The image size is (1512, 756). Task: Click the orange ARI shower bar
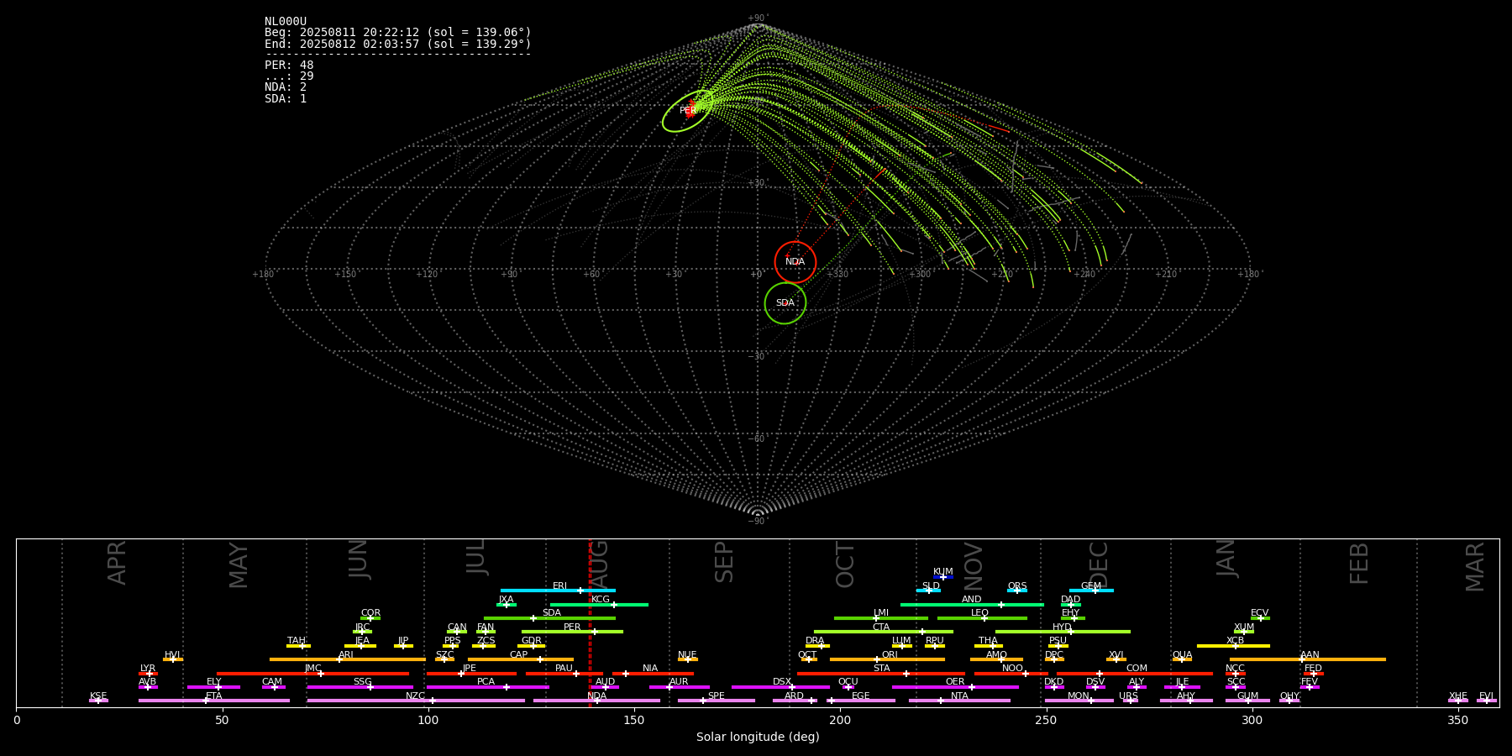pyautogui.click(x=347, y=659)
